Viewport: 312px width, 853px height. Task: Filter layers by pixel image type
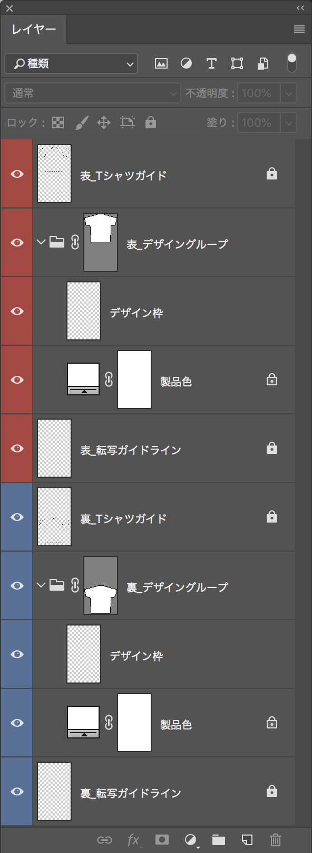161,64
